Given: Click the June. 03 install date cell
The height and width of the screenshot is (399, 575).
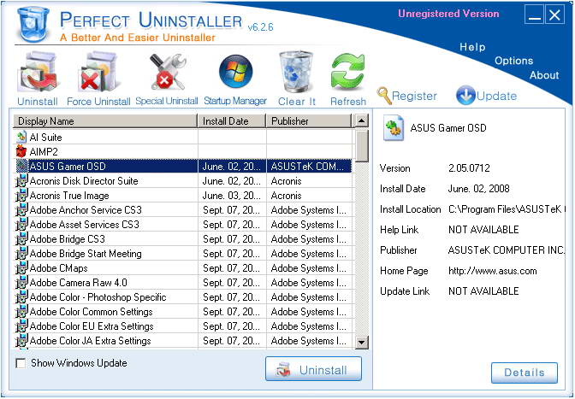Looking at the screenshot, I should (232, 196).
